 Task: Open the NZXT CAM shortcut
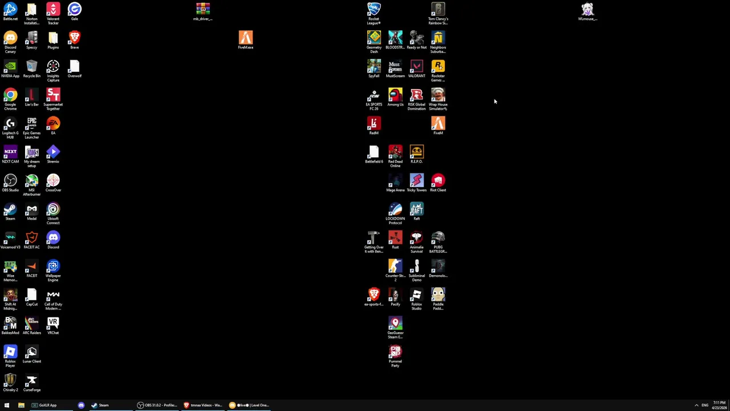[x=10, y=155]
